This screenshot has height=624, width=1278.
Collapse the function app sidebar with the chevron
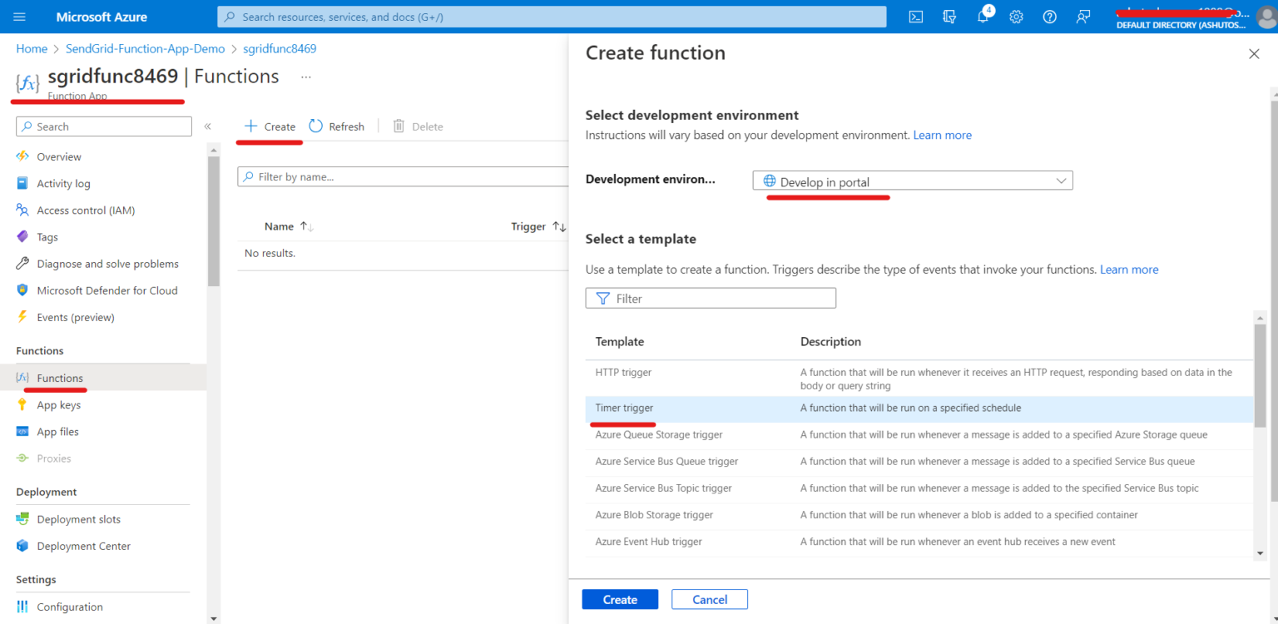[207, 127]
